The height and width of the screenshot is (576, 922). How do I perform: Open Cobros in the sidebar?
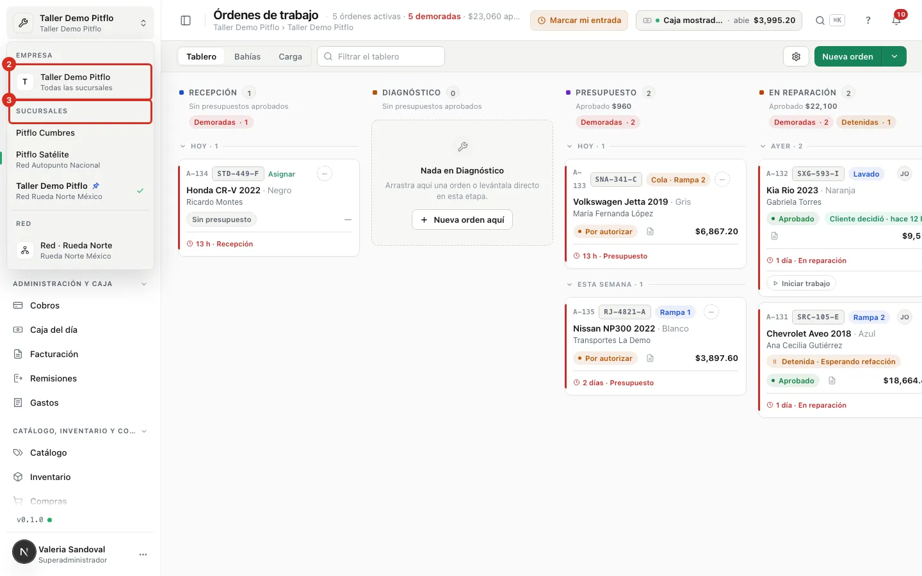80,305
